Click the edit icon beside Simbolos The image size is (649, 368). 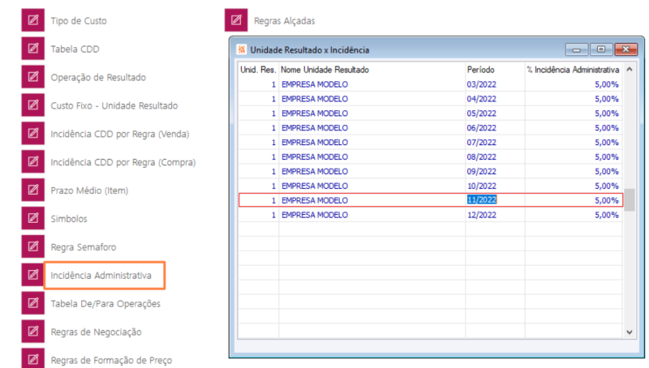33,218
